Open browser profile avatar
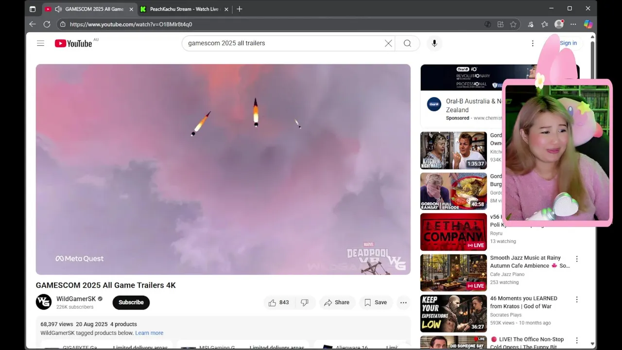Image resolution: width=622 pixels, height=350 pixels. click(x=559, y=24)
